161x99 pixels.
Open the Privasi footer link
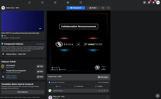pyautogui.click(x=2, y=97)
